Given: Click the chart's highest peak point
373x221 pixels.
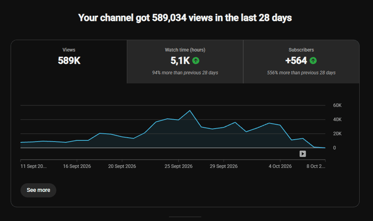Looking at the screenshot, I should (189, 110).
